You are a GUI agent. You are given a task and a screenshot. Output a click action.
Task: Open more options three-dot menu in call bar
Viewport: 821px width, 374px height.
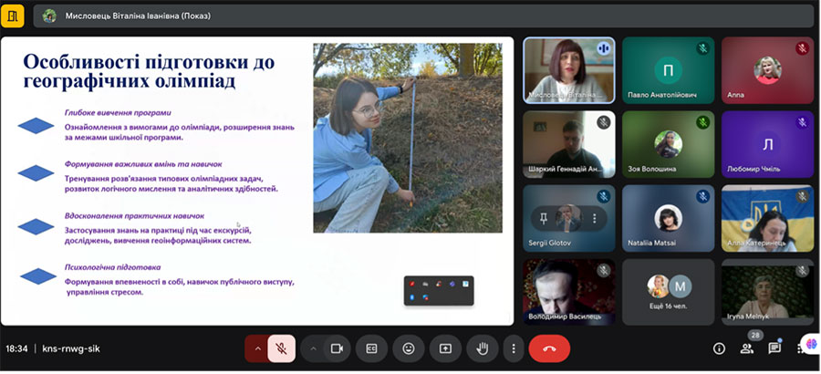click(514, 348)
